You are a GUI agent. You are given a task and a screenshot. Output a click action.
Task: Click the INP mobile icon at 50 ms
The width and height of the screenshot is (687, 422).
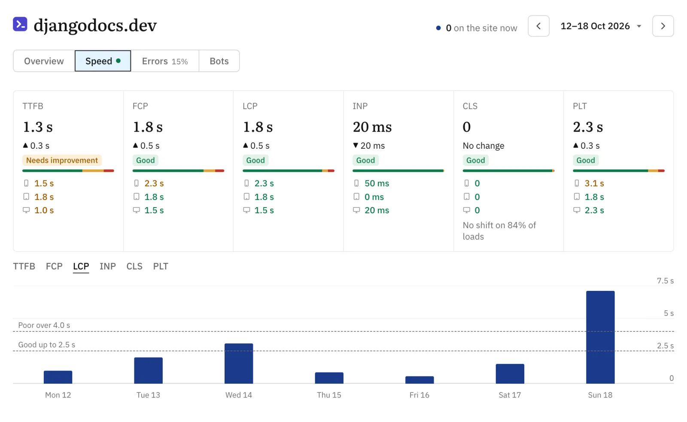click(356, 183)
